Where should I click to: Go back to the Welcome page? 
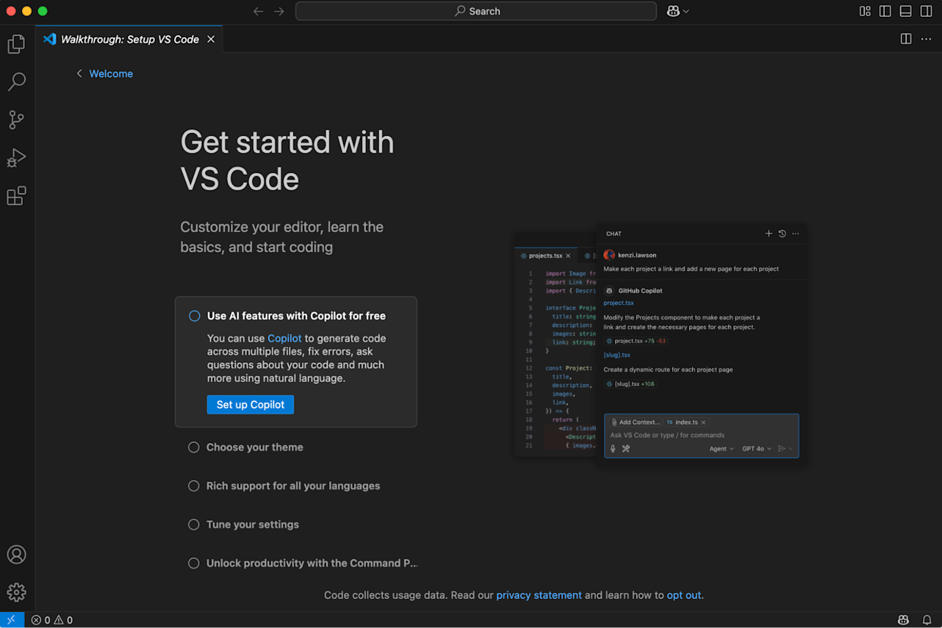click(104, 74)
